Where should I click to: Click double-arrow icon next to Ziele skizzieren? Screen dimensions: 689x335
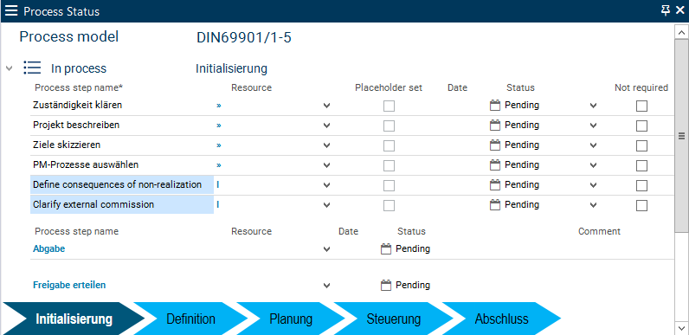point(219,145)
